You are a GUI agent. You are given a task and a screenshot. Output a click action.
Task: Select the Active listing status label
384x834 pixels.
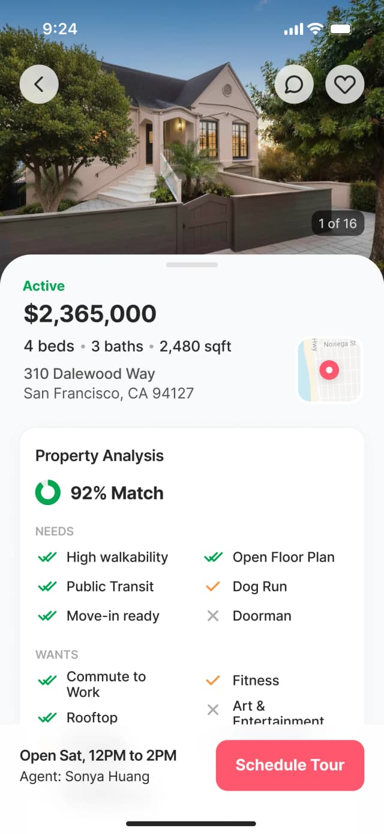44,286
